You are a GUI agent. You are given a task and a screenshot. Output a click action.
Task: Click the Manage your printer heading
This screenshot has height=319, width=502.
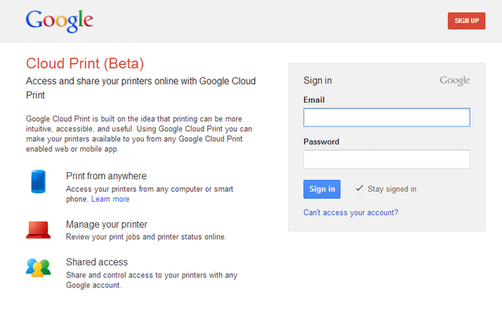[107, 224]
